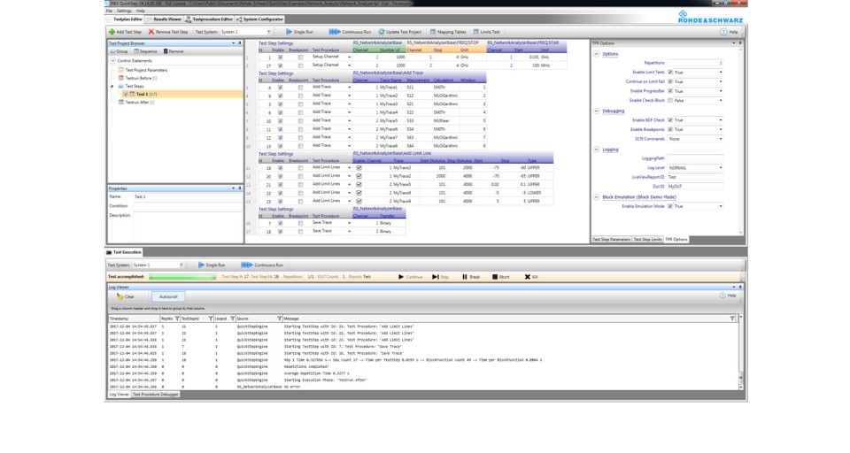Click the red X Remove Test Step icon
This screenshot has height=453, width=850.
tap(151, 32)
